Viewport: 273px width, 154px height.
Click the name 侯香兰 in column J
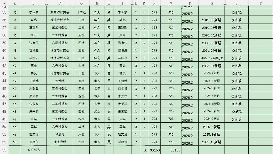(122, 104)
